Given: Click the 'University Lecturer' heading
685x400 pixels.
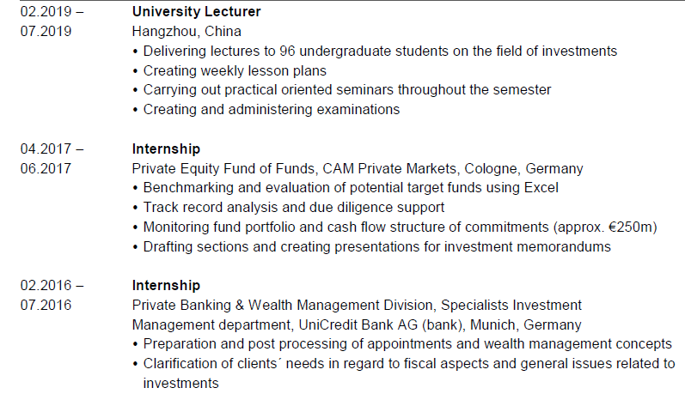Looking at the screenshot, I should (197, 12).
